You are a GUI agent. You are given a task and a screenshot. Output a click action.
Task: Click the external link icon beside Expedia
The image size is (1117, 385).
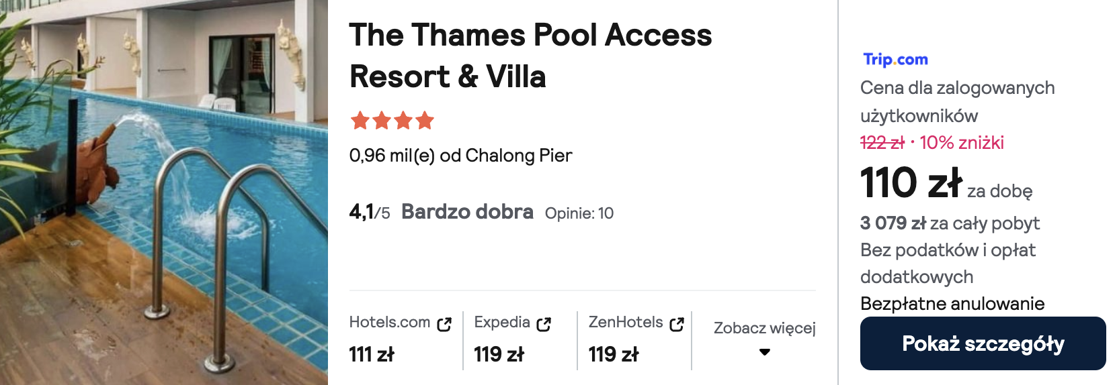click(x=544, y=325)
